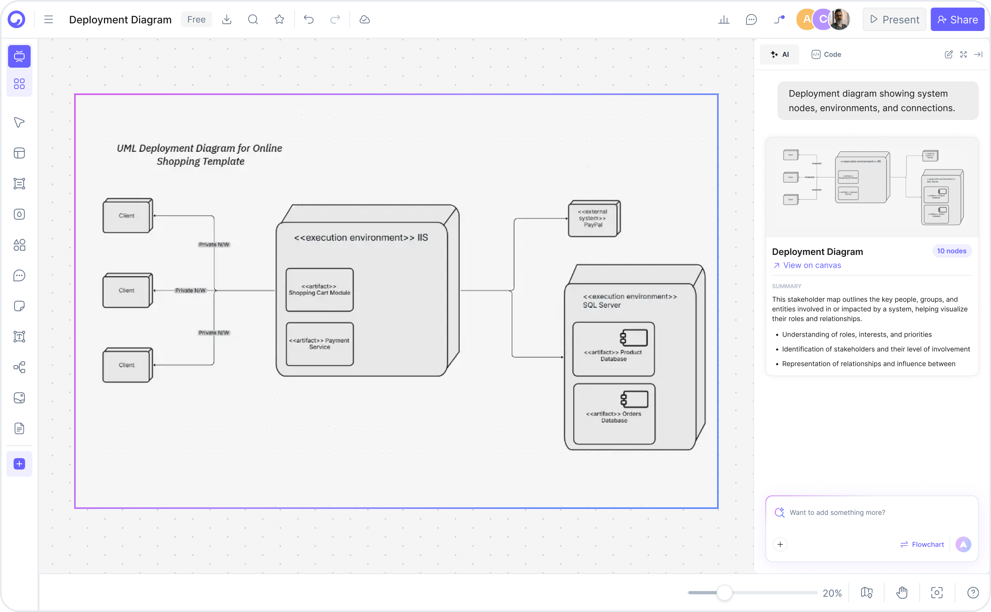Open the help question mark icon

973,593
